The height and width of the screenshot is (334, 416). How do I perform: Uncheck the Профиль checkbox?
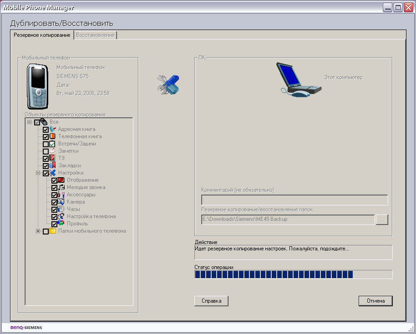click(x=54, y=224)
